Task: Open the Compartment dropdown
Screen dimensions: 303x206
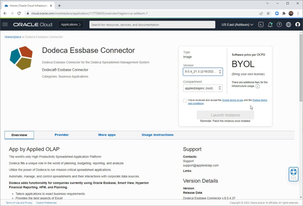Action: pyautogui.click(x=203, y=88)
